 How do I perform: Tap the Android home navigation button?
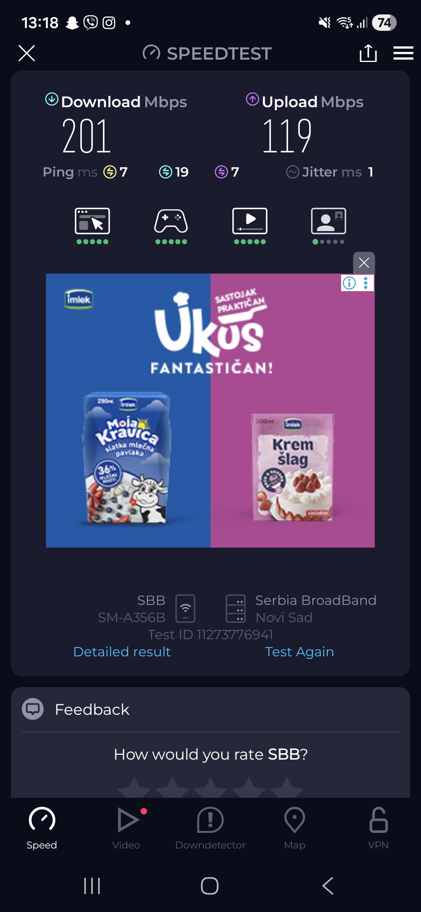click(210, 885)
